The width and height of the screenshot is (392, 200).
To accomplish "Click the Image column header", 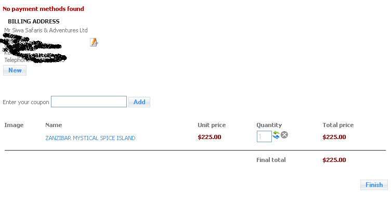I will [14, 125].
